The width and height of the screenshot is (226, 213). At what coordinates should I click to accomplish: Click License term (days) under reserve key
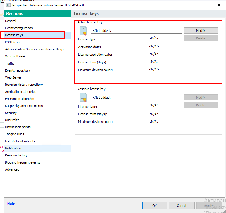(x=93, y=114)
